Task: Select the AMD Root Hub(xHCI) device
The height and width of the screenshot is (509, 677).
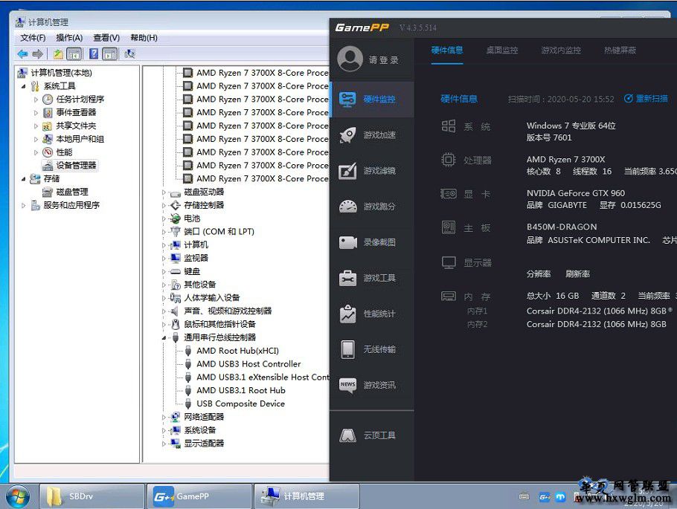Action: click(237, 351)
